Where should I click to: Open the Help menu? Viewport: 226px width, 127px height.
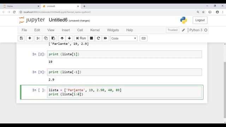tap(130, 30)
